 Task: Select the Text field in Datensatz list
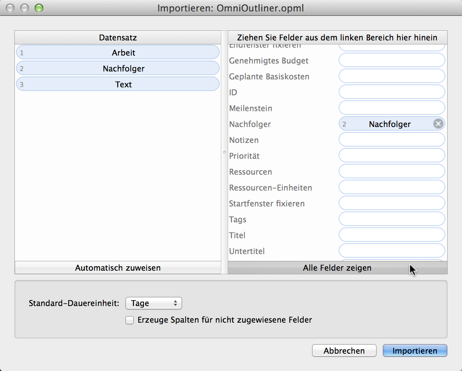point(118,84)
